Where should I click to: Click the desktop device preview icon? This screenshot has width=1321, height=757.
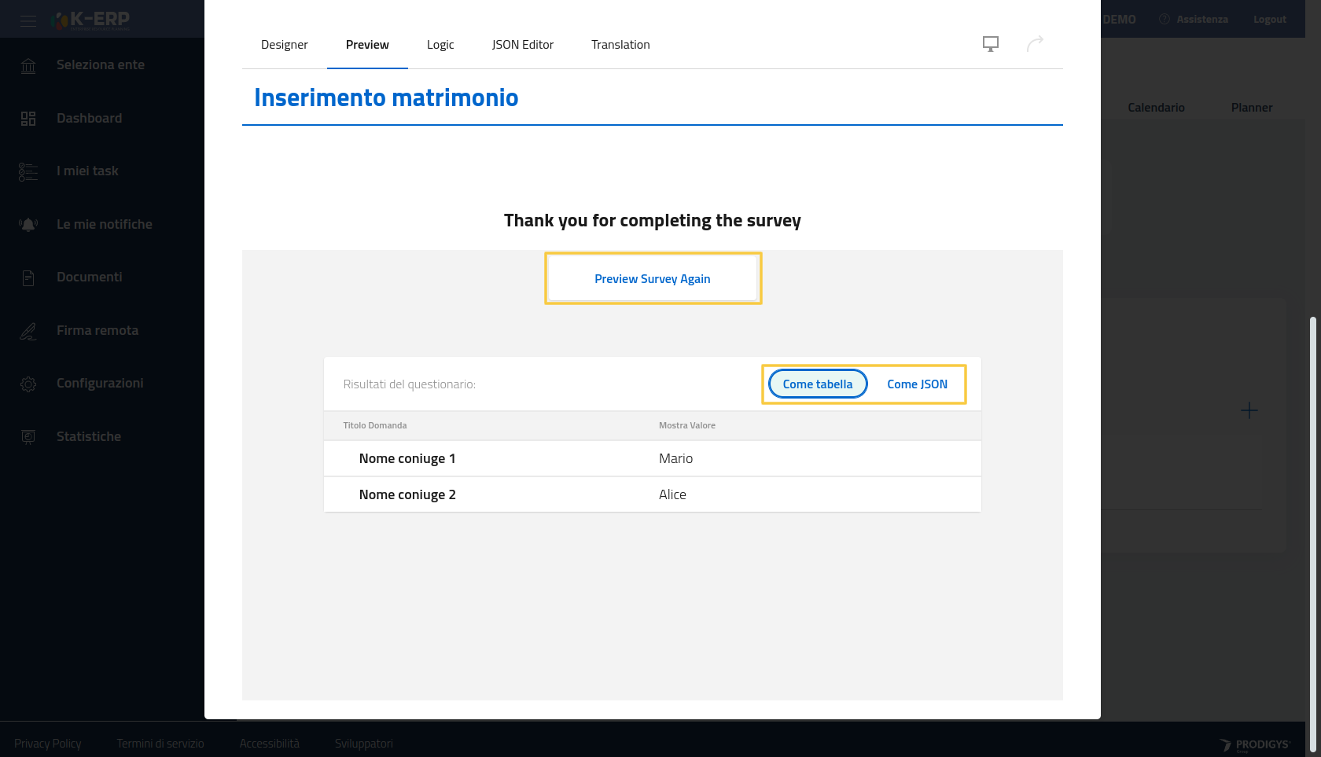[x=991, y=44]
